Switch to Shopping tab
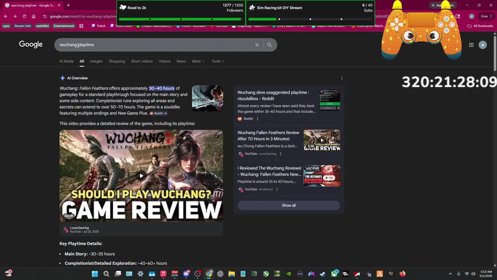This screenshot has width=497, height=280. click(x=117, y=61)
